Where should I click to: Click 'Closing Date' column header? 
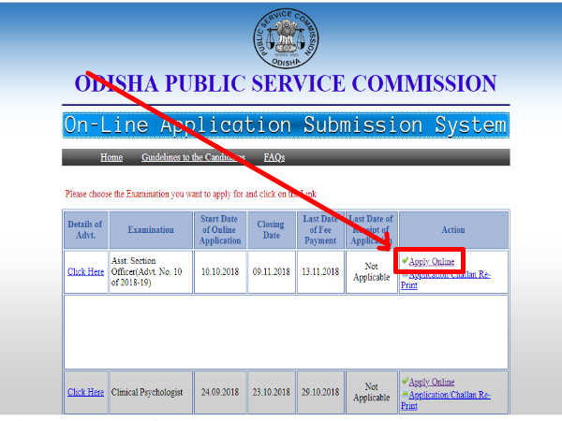click(272, 230)
